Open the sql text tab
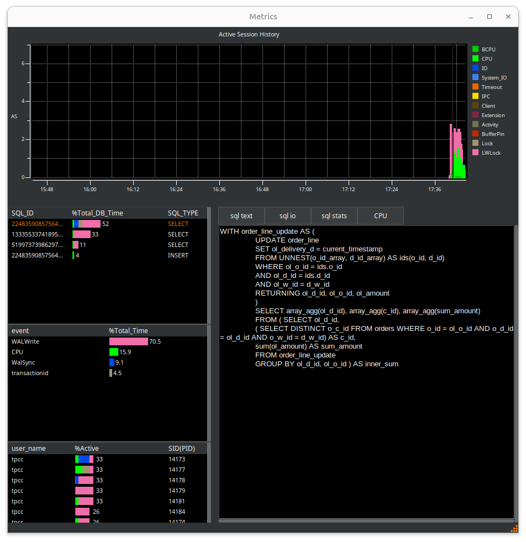 pos(241,215)
